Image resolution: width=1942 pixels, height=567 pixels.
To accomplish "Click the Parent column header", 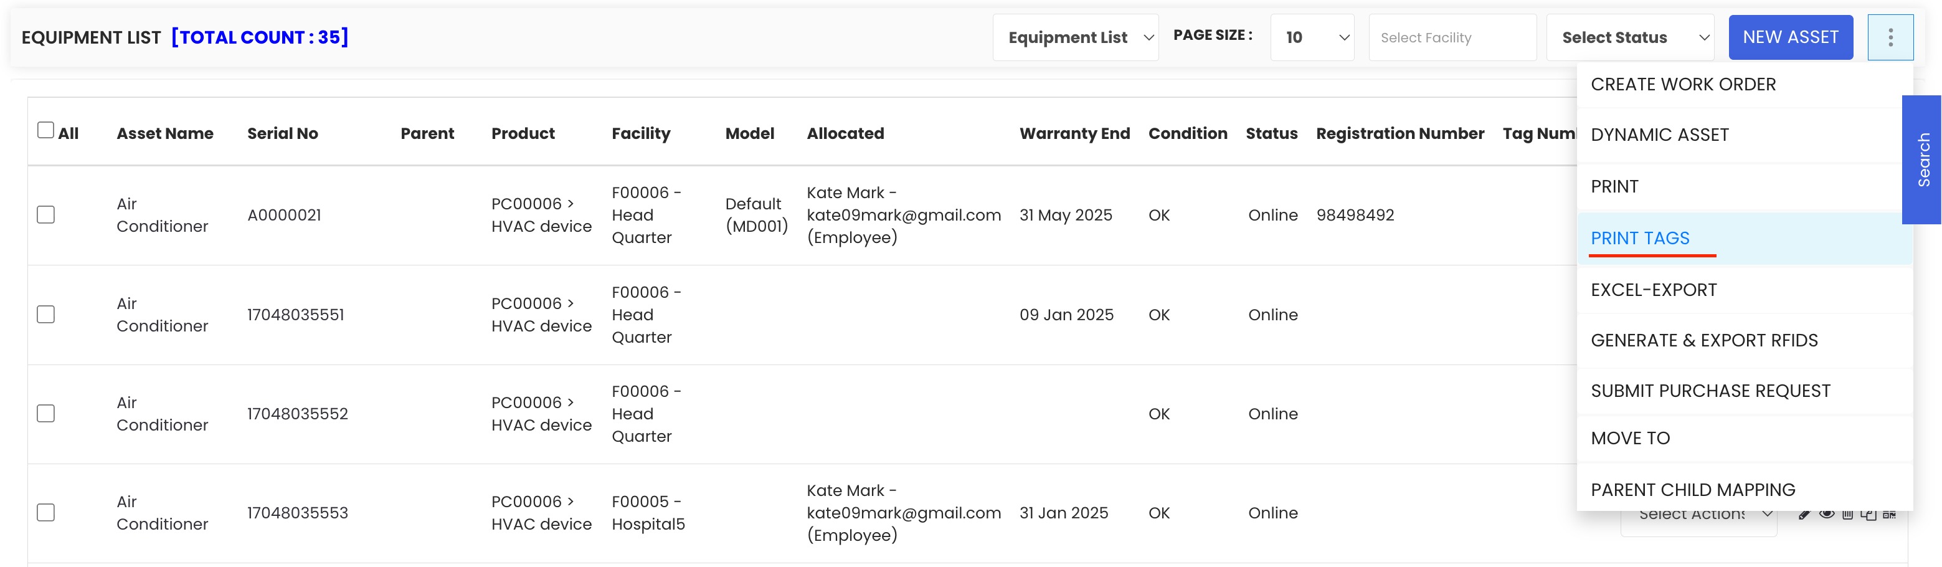I will [x=427, y=133].
